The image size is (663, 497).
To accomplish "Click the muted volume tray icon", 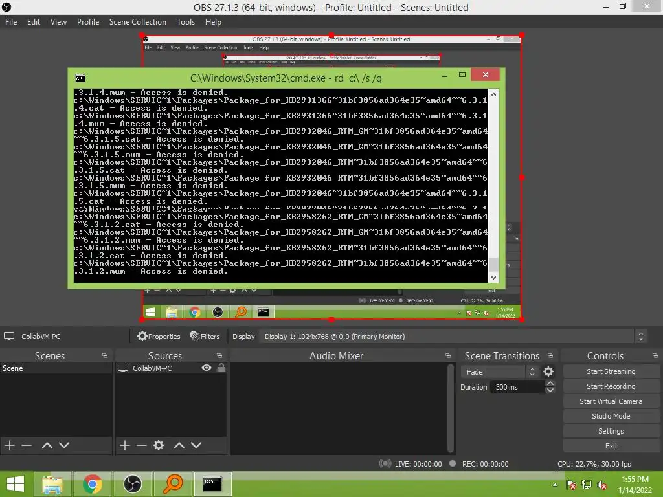I will click(601, 485).
